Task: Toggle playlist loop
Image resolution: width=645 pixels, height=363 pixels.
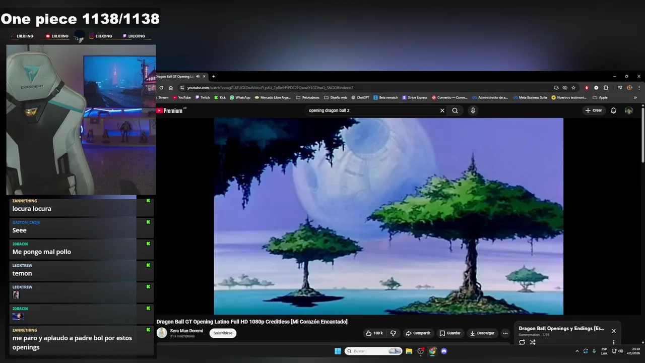Action: coord(522,342)
